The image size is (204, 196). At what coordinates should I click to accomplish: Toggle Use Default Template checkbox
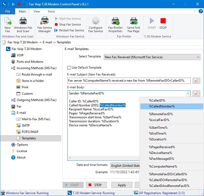click(x=69, y=68)
